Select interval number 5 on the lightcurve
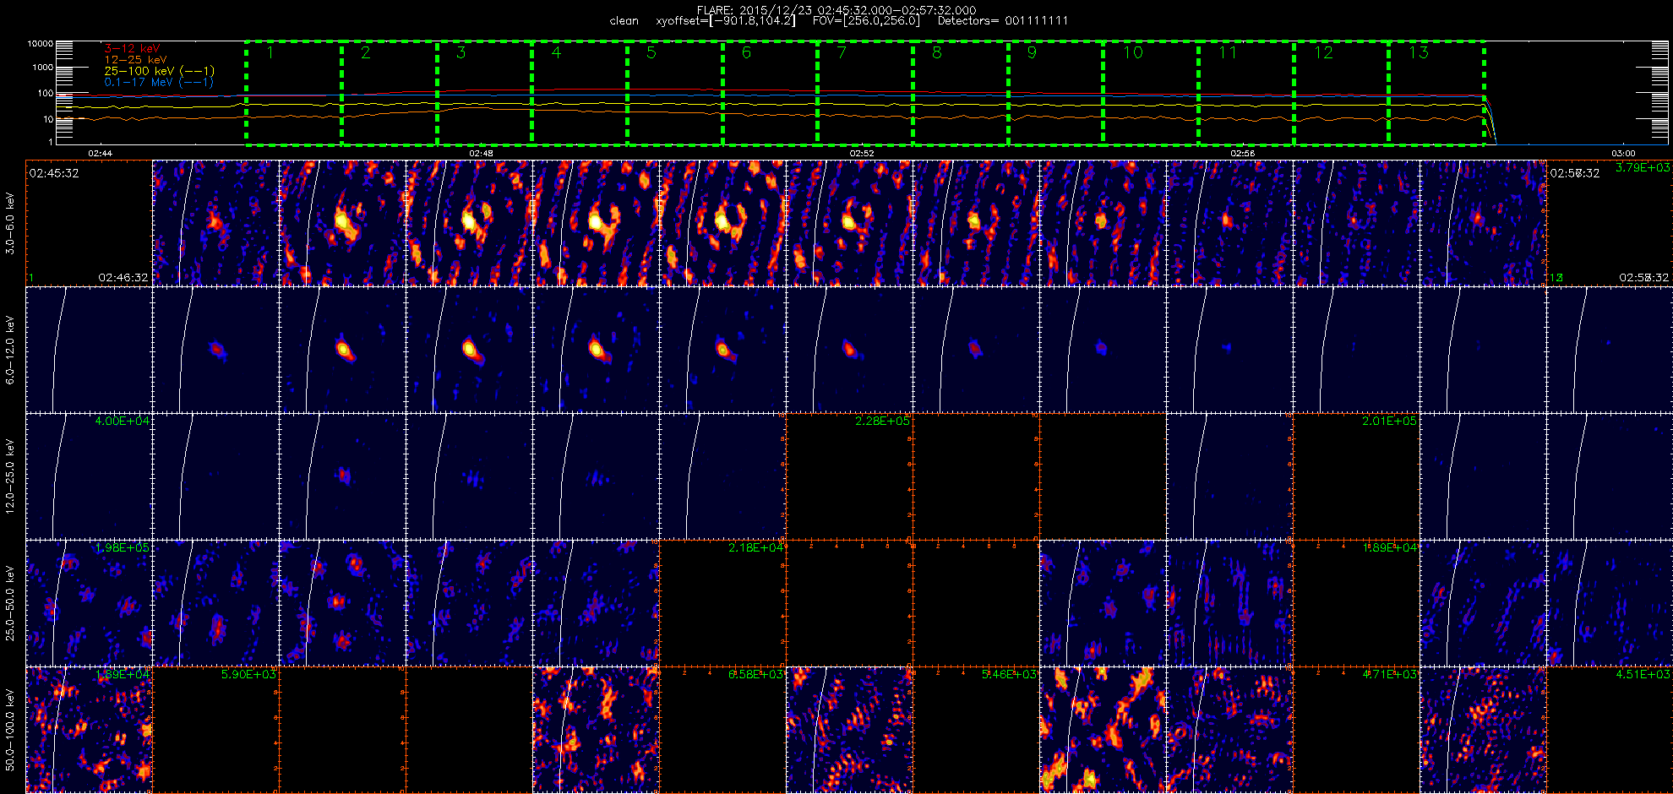Image resolution: width=1673 pixels, height=794 pixels. pos(651,53)
